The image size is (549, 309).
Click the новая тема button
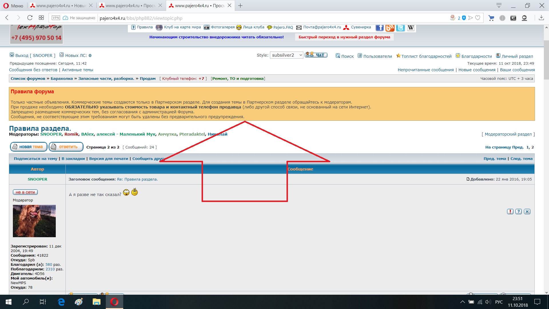point(28,147)
